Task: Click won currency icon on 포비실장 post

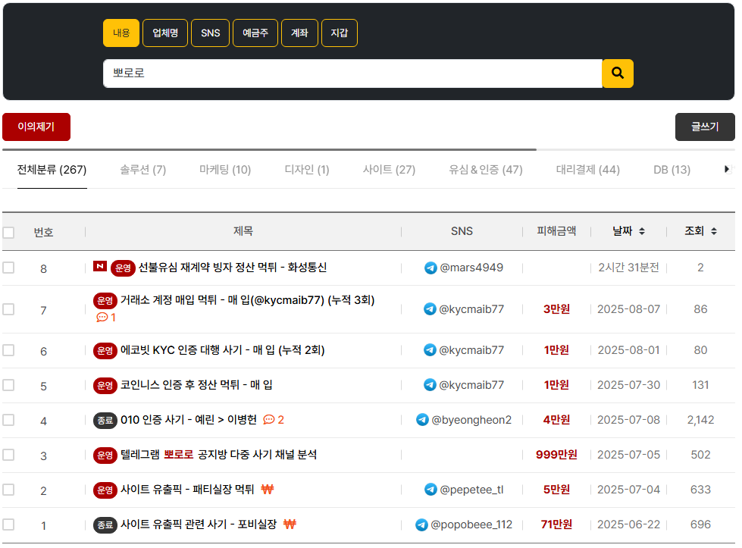Action: click(290, 524)
